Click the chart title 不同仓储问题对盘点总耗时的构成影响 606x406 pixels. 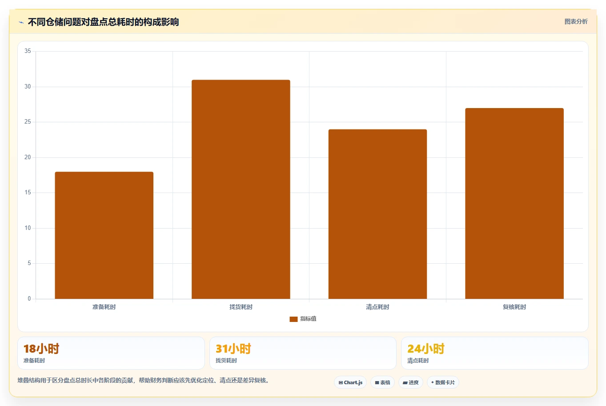coord(103,22)
